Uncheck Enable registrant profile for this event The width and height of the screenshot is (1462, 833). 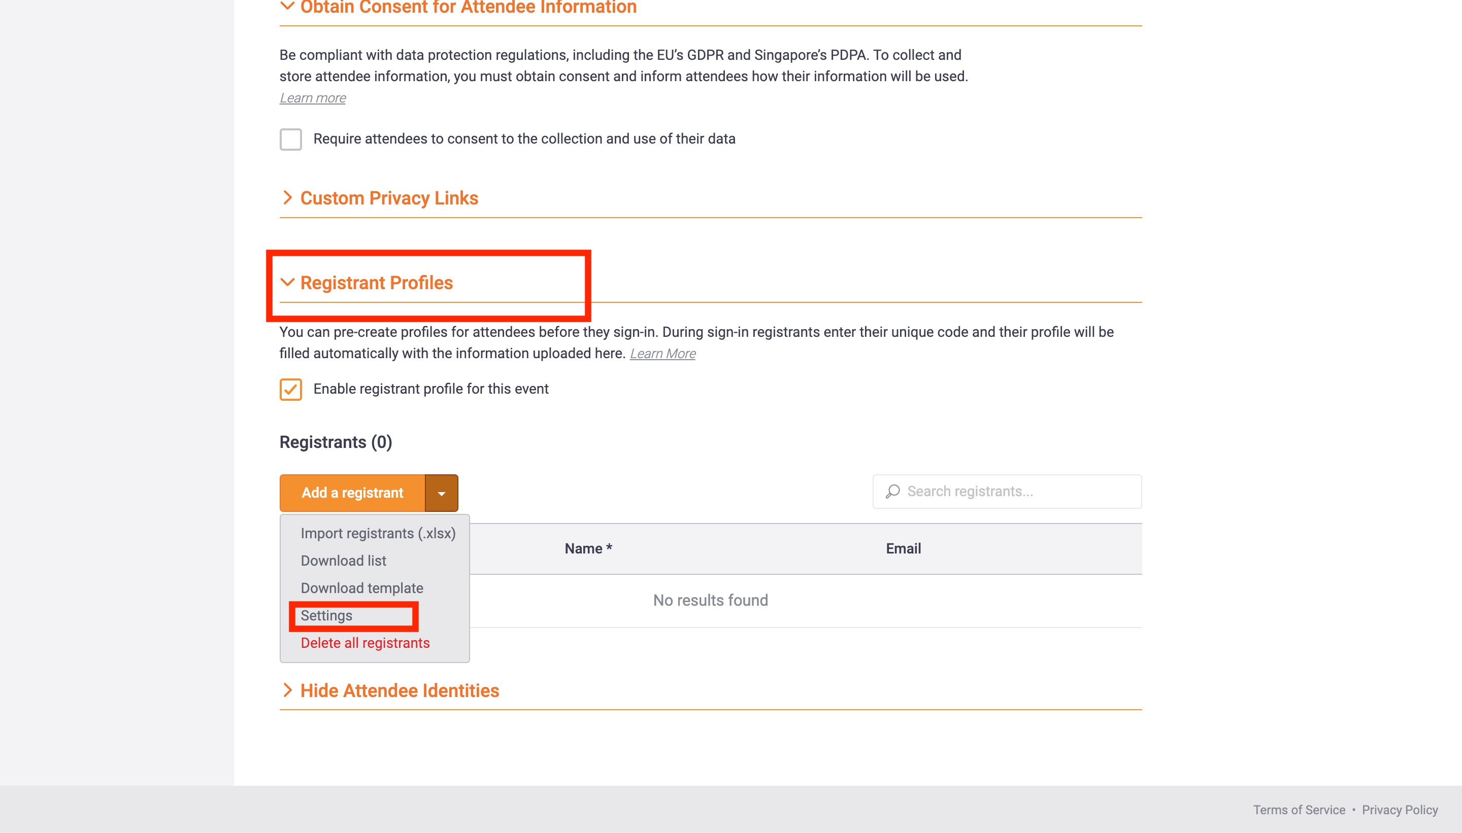point(291,389)
